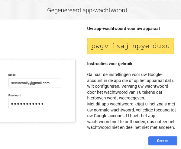Click the 'duzu' group in the password

pyautogui.click(x=161, y=46)
